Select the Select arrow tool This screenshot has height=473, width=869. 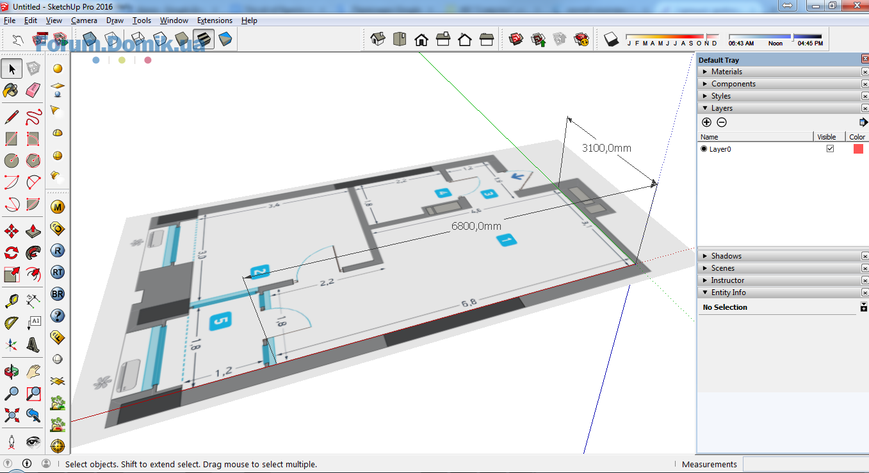point(12,68)
